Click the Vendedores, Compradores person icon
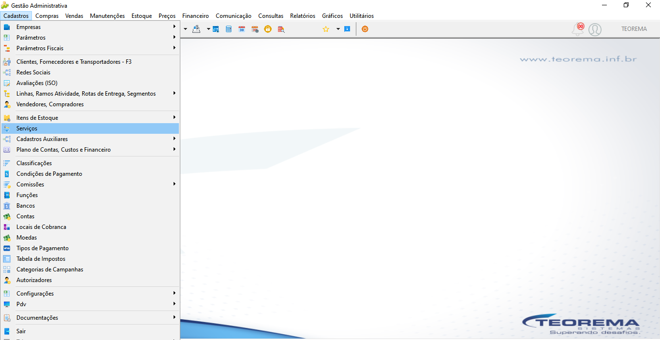This screenshot has width=660, height=340. point(7,104)
